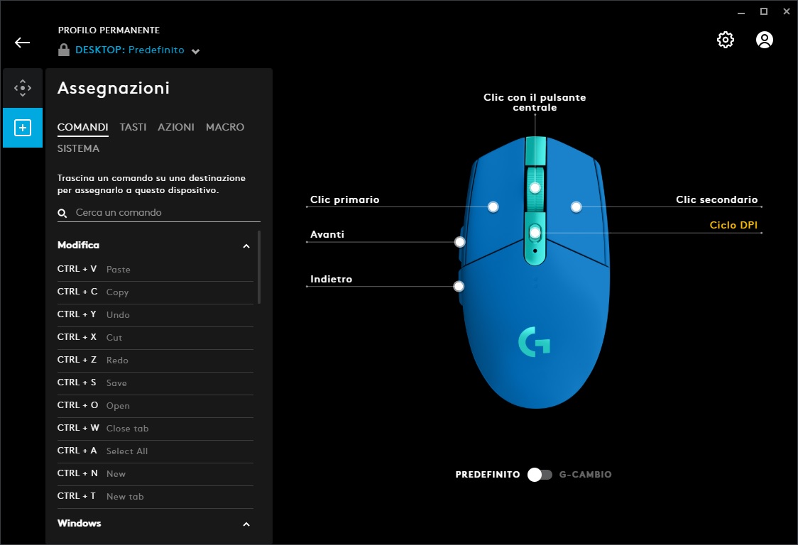Image resolution: width=798 pixels, height=545 pixels.
Task: Select the CTRL + V Paste command
Action: click(x=155, y=269)
